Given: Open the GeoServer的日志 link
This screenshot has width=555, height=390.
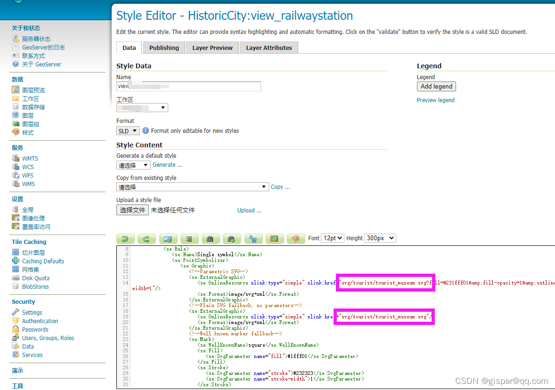Looking at the screenshot, I should 43,48.
